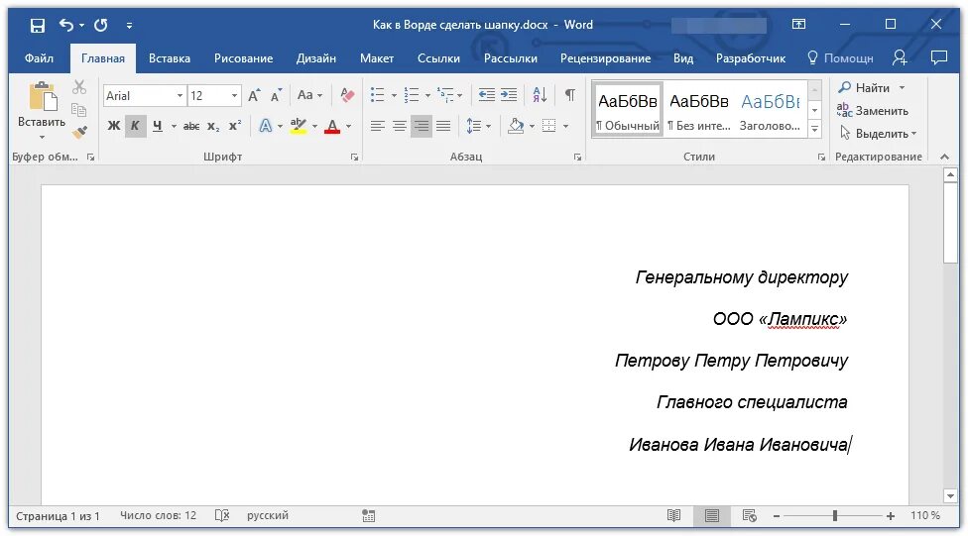
Task: Switch to Read Mode view
Action: pos(674,515)
